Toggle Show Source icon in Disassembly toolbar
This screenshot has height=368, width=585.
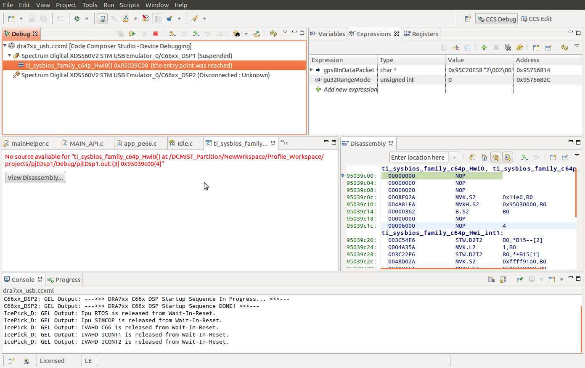click(508, 157)
